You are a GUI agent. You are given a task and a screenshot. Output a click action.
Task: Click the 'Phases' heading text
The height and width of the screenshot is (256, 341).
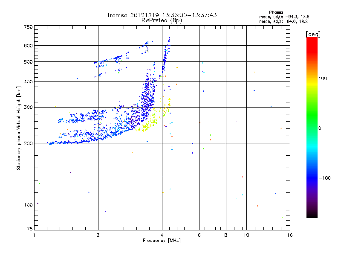[x=276, y=12]
